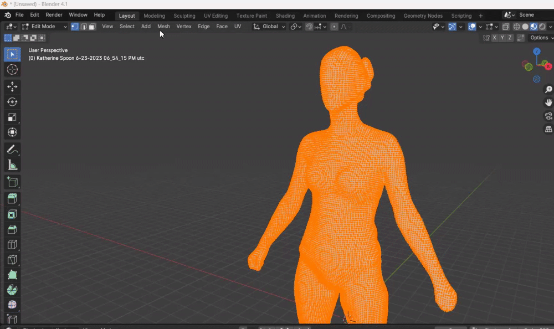Screen dimensions: 554x329
Task: Toggle Y axis mirror
Action: click(502, 38)
